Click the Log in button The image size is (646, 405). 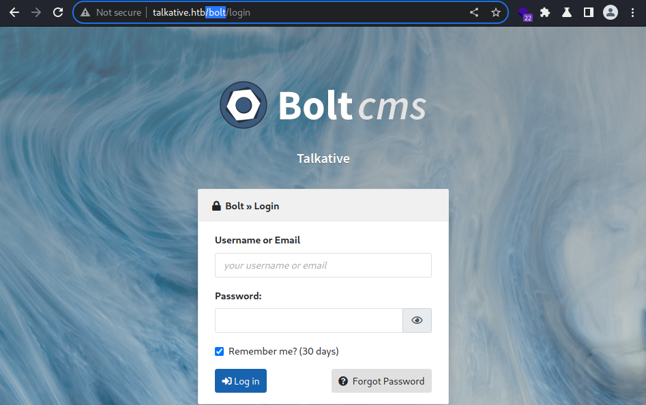(241, 380)
